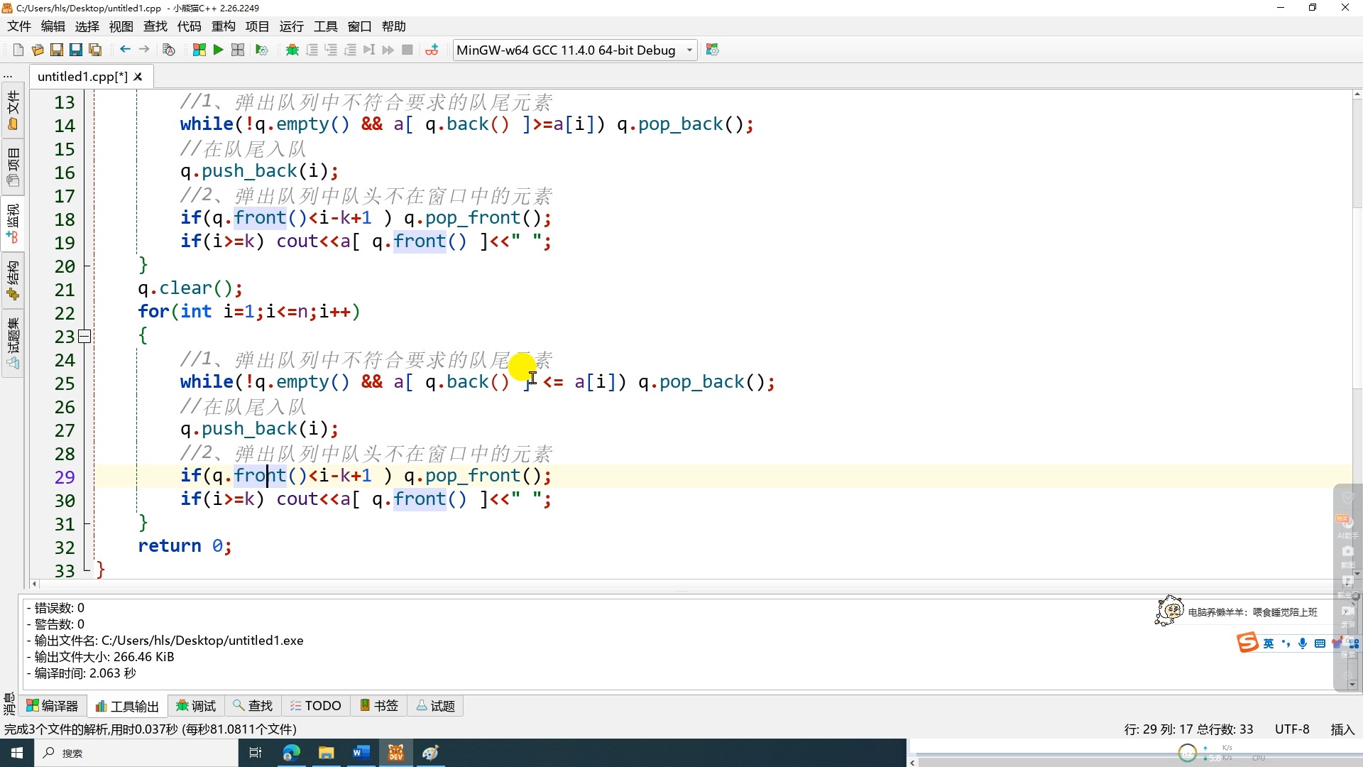Open the 帮助 menu
Screen dimensions: 1363x767
394,26
